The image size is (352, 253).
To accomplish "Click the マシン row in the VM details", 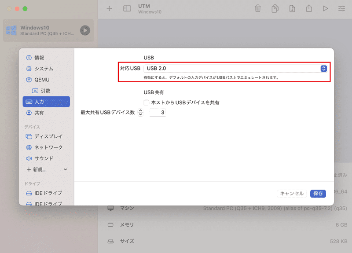I will 227,208.
